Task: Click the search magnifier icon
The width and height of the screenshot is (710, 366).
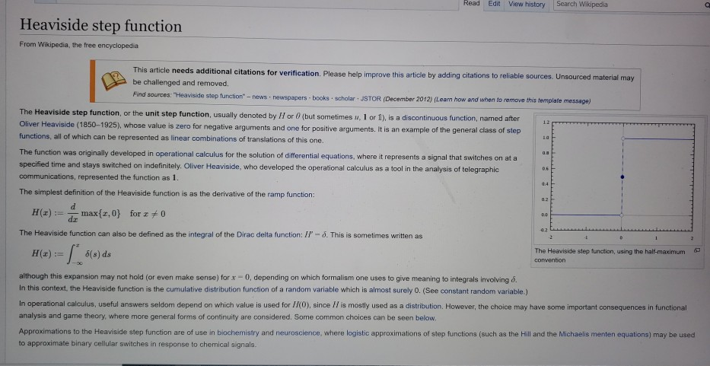Action: pos(707,5)
